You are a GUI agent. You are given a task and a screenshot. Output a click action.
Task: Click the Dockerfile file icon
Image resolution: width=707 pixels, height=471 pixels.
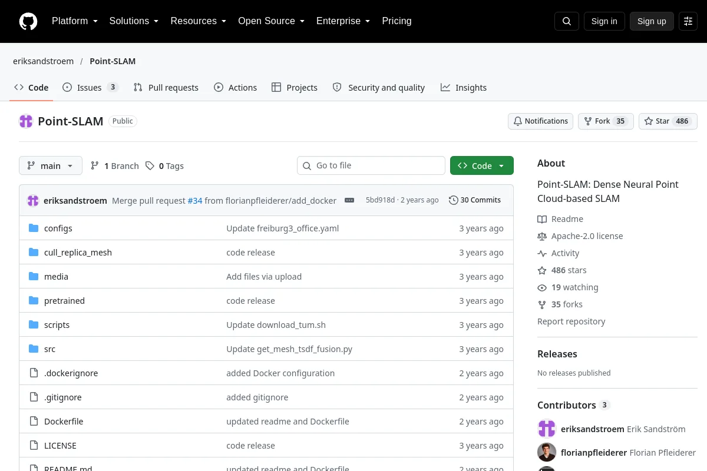pos(34,422)
